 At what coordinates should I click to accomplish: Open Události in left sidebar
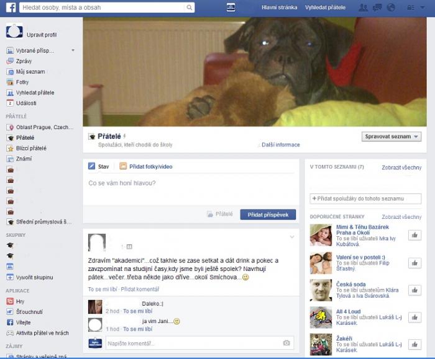26,103
